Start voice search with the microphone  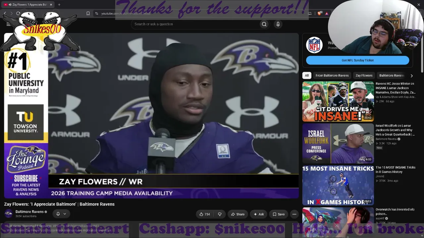point(278,24)
